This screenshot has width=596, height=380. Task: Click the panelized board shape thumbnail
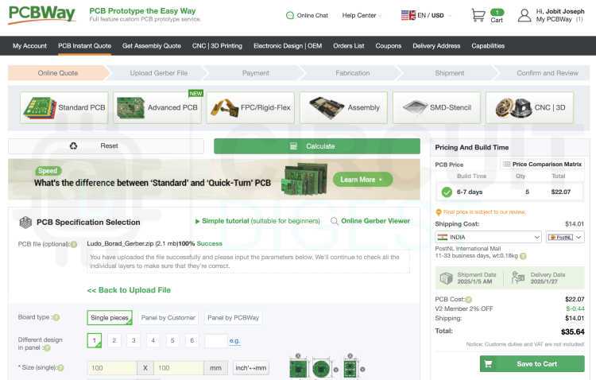click(x=350, y=369)
